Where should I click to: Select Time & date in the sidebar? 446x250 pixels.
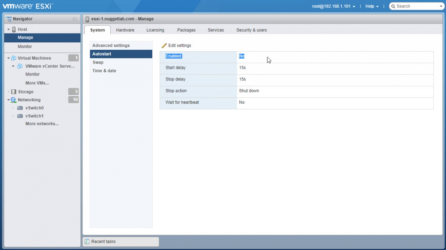click(104, 71)
